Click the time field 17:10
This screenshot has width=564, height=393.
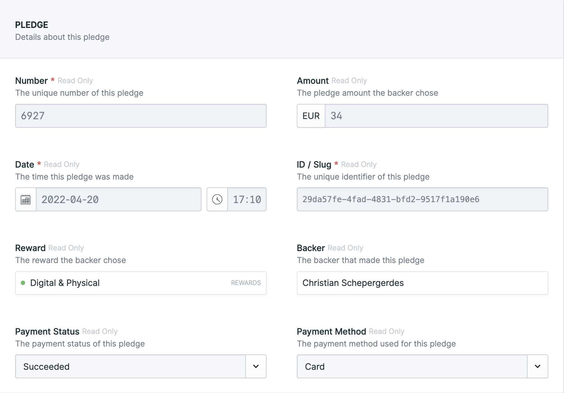247,200
